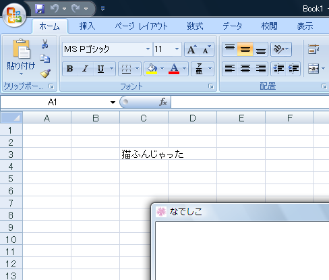Image resolution: width=329 pixels, height=280 pixels.
Task: Align text to top of cell
Action: (x=230, y=49)
